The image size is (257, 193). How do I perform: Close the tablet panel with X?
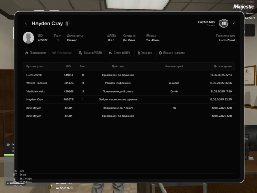[x=234, y=23]
